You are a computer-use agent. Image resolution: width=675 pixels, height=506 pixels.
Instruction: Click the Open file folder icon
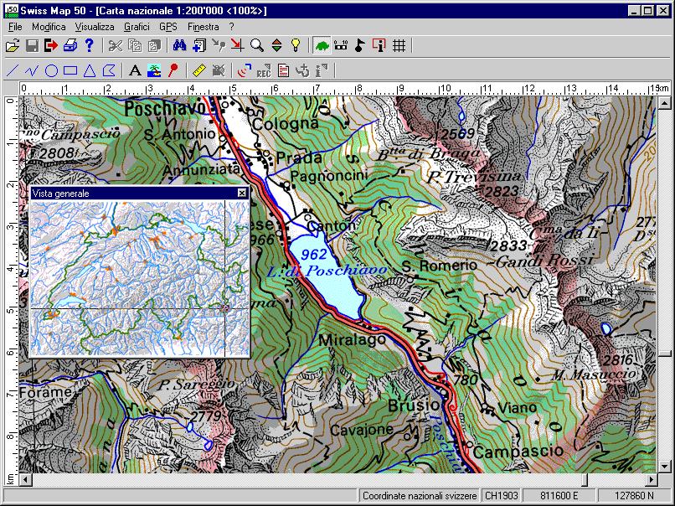(x=12, y=45)
